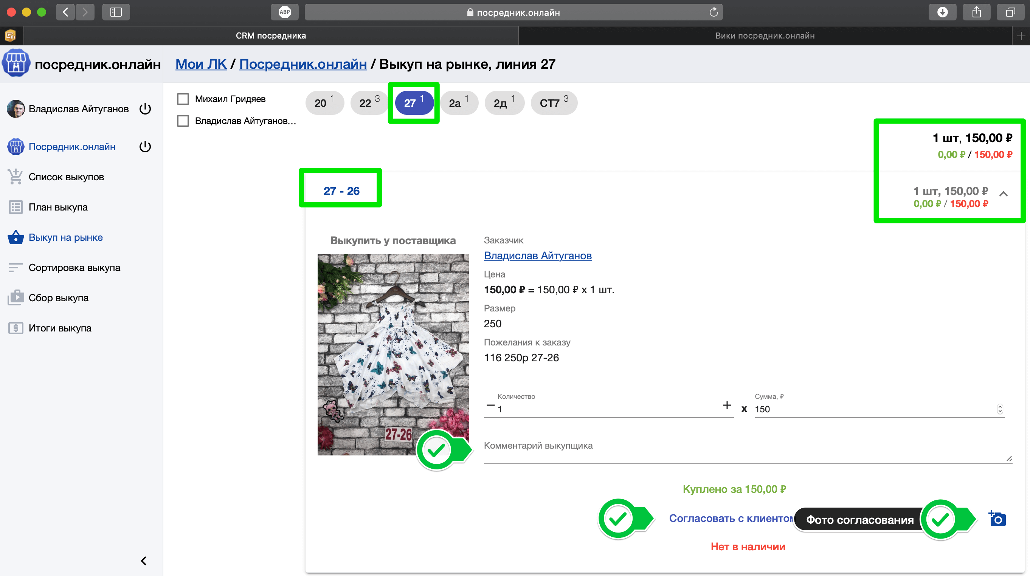Open Сортировка выкупа from sidebar
This screenshot has width=1030, height=576.
74,268
